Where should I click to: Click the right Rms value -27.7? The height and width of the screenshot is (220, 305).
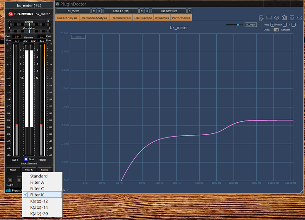tap(41, 41)
